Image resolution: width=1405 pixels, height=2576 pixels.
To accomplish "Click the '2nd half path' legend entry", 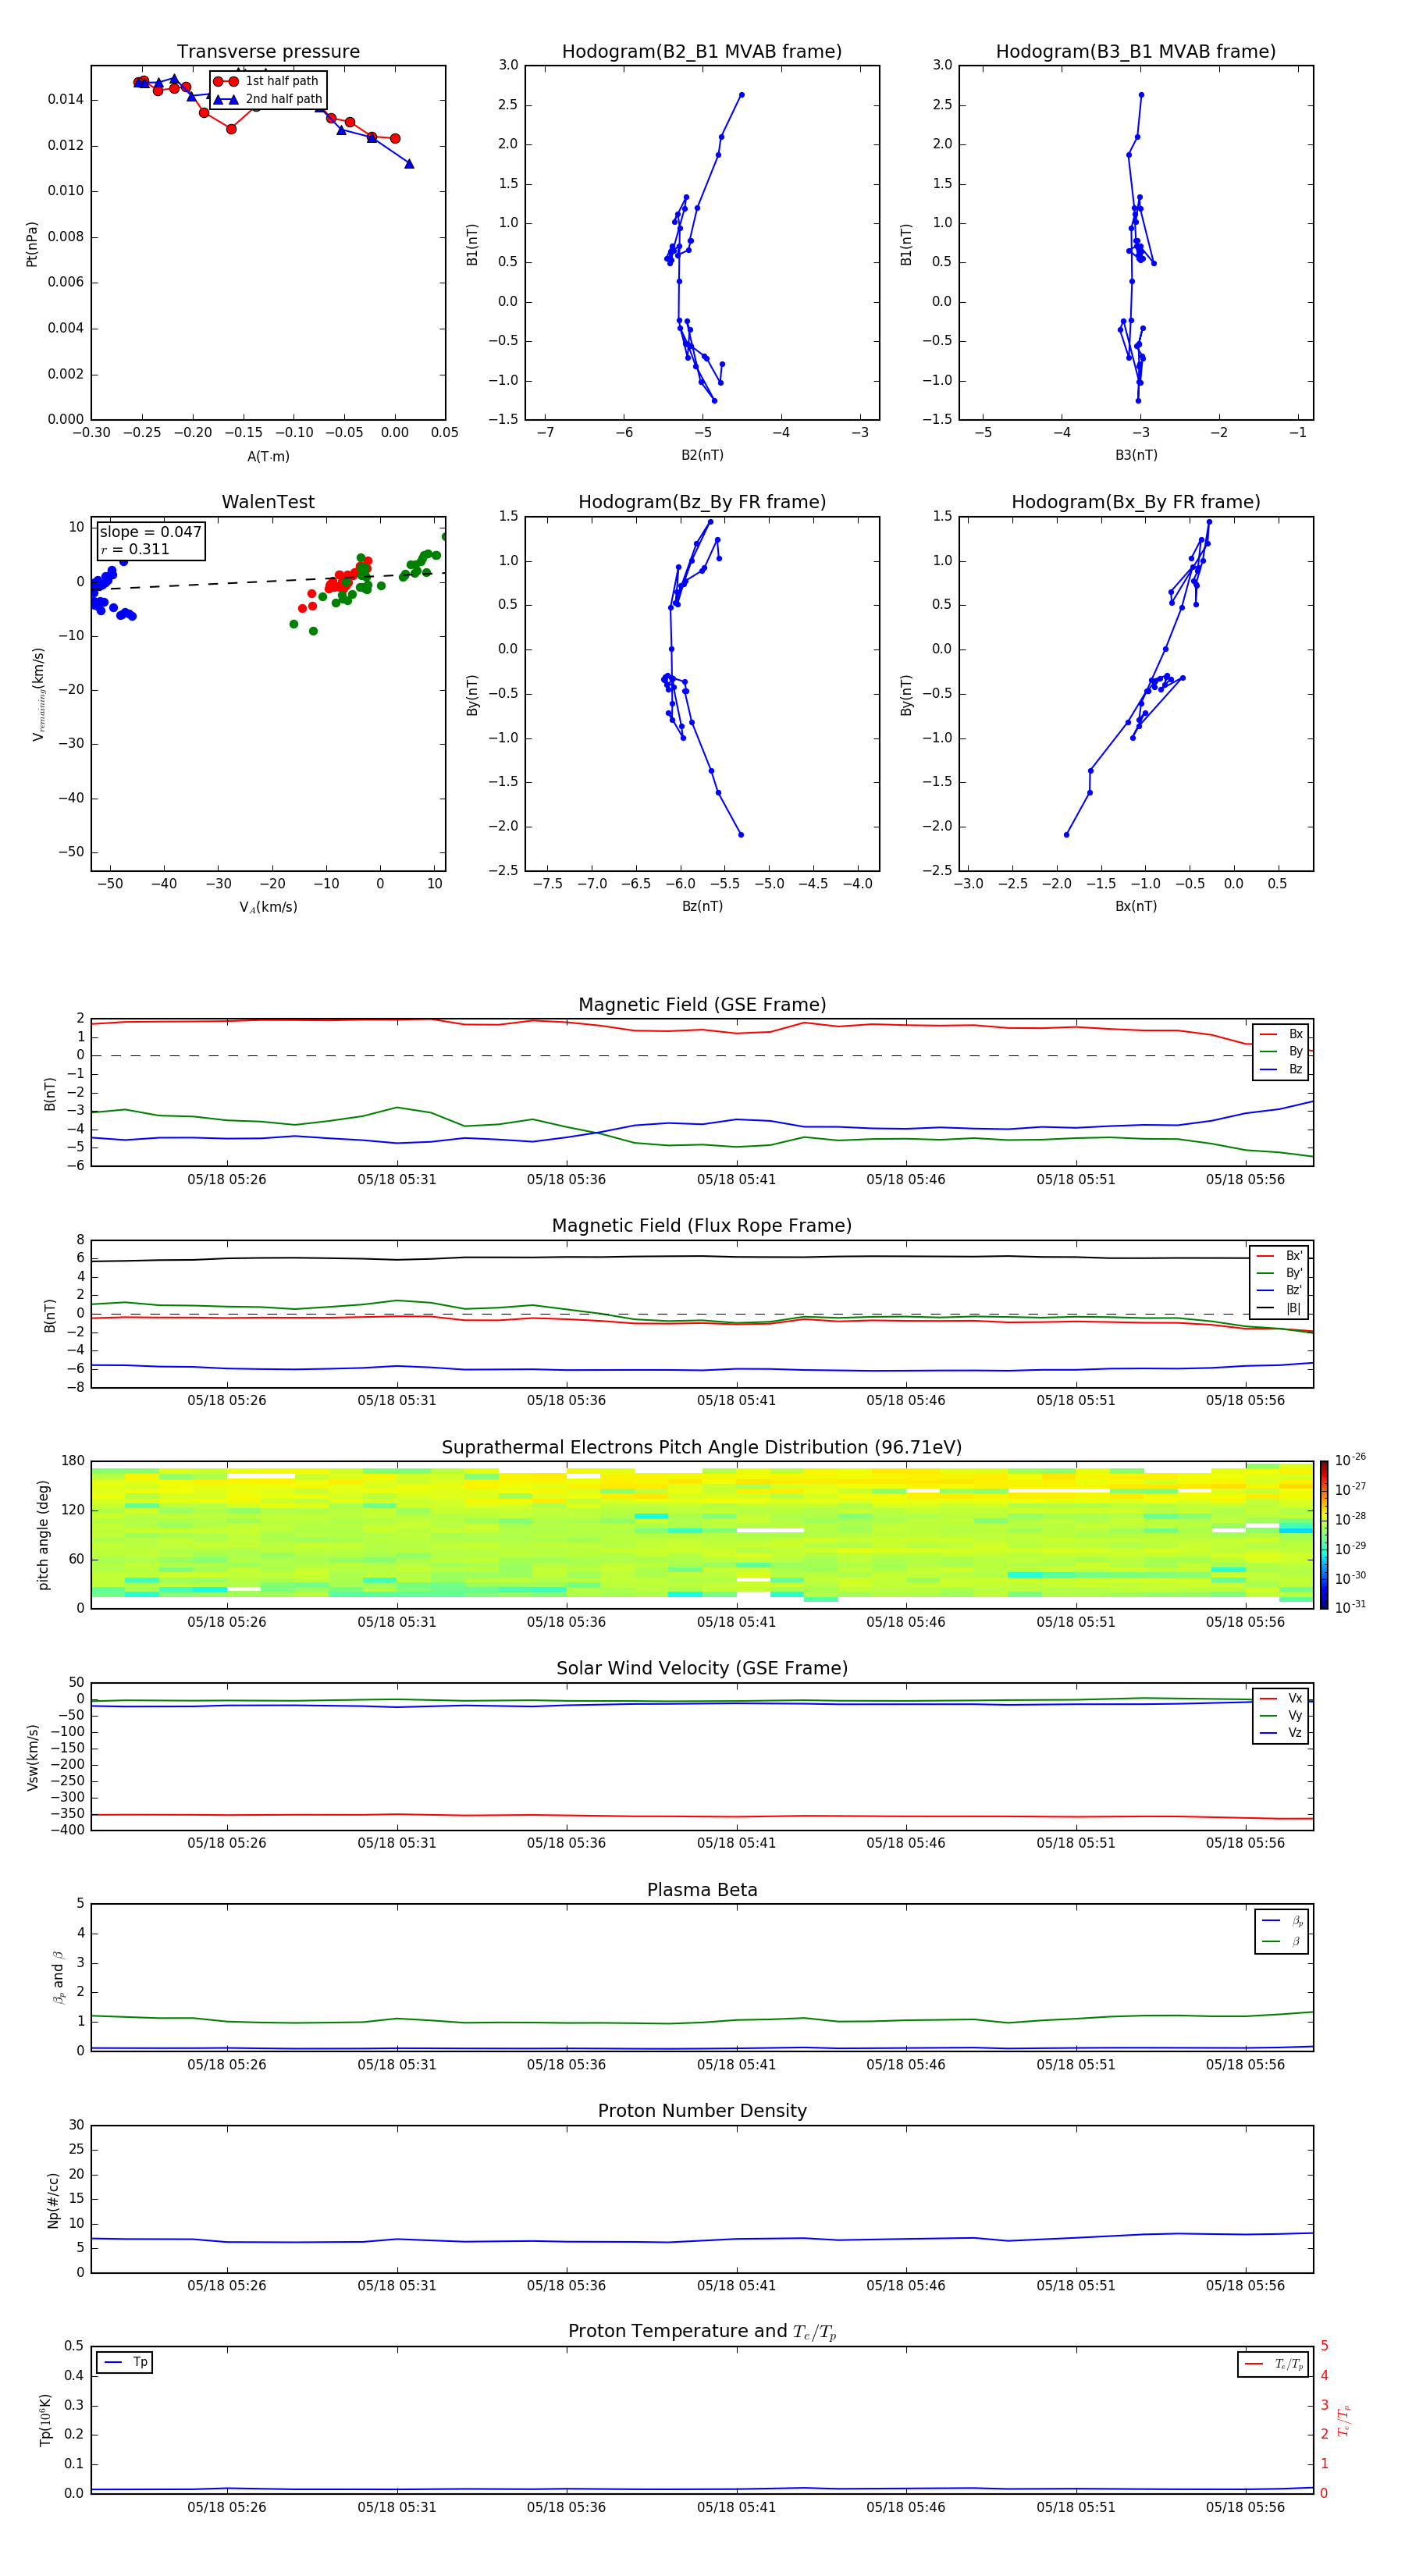I will pos(268,99).
